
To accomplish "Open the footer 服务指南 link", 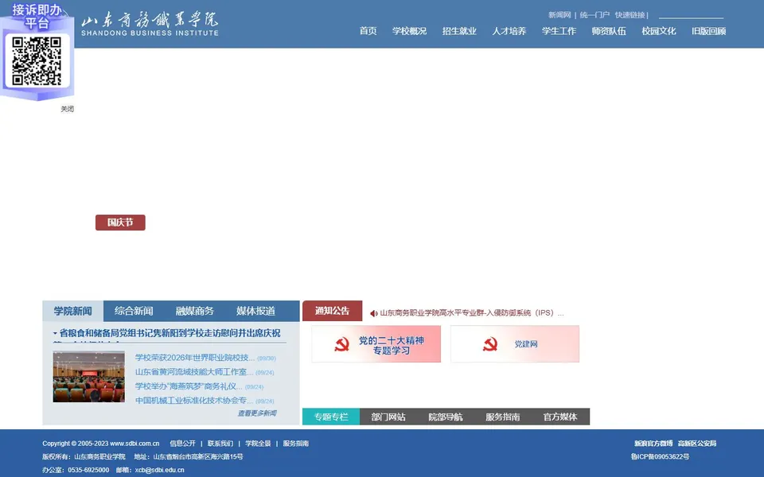I will pos(296,444).
